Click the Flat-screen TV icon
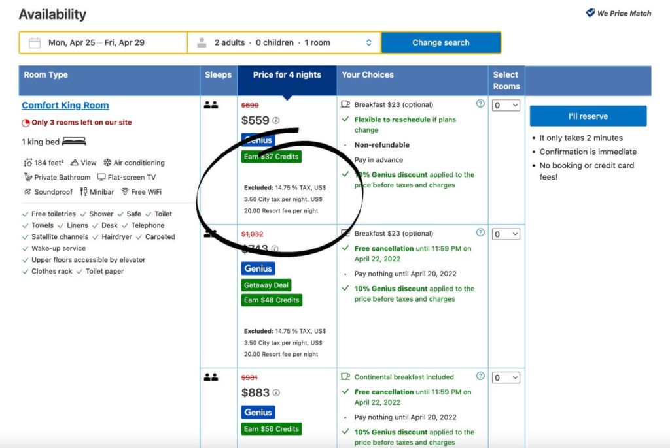This screenshot has width=670, height=448. tap(101, 177)
